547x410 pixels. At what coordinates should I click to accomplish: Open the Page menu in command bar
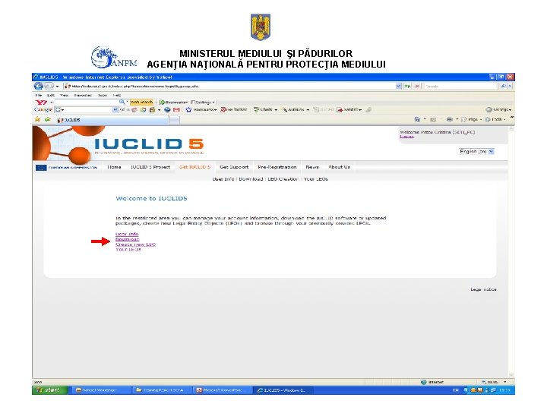tap(471, 119)
